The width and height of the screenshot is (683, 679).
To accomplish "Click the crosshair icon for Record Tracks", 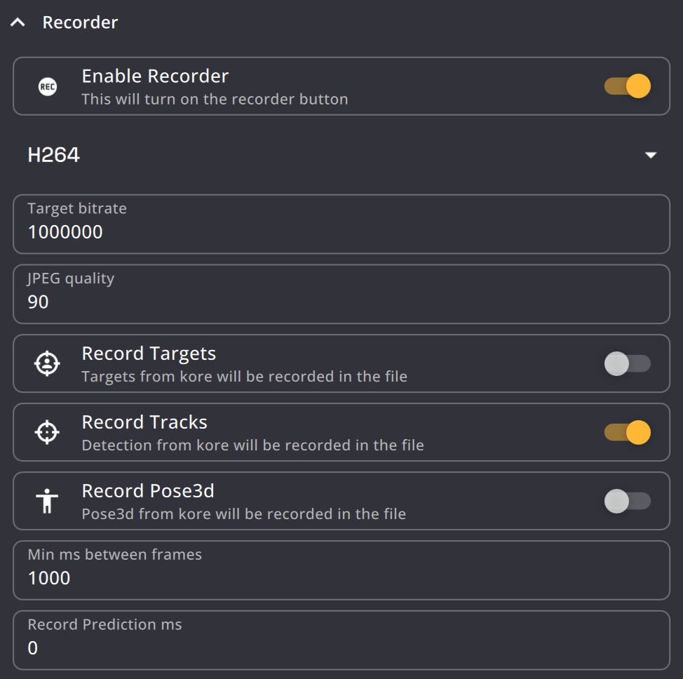I will pyautogui.click(x=48, y=432).
